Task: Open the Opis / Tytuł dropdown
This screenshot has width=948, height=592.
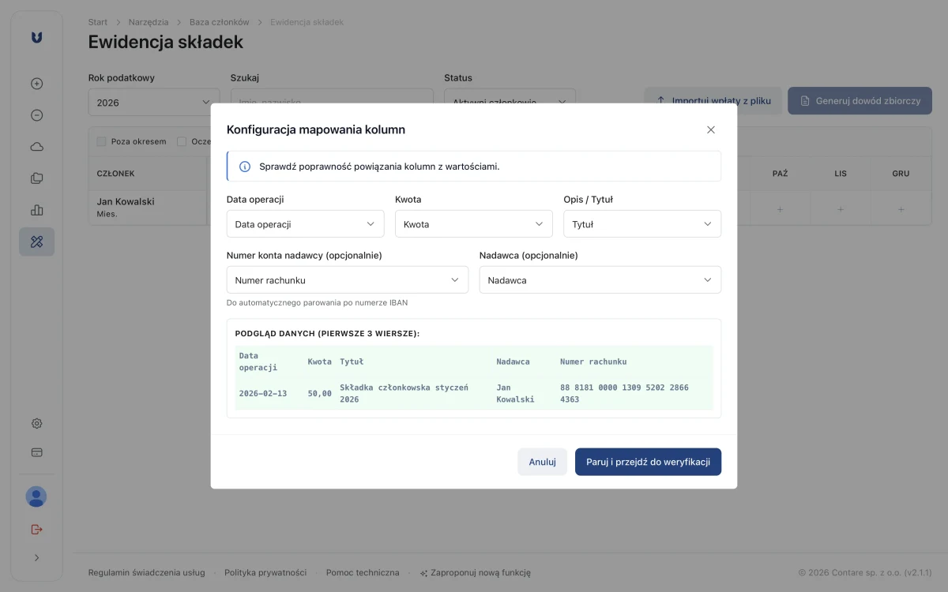Action: click(x=642, y=224)
